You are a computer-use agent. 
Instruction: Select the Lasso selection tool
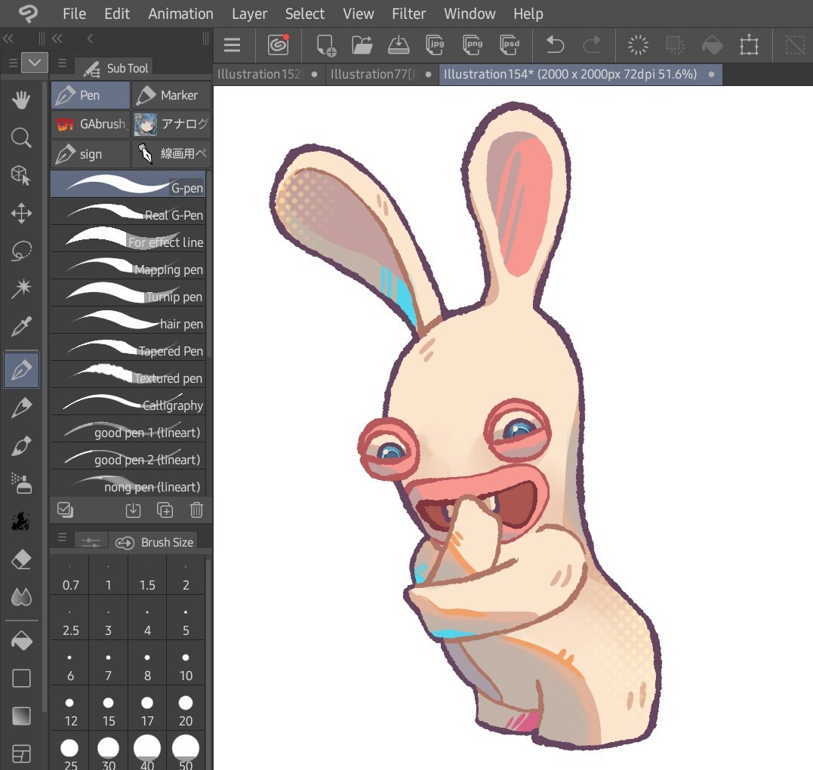21,251
